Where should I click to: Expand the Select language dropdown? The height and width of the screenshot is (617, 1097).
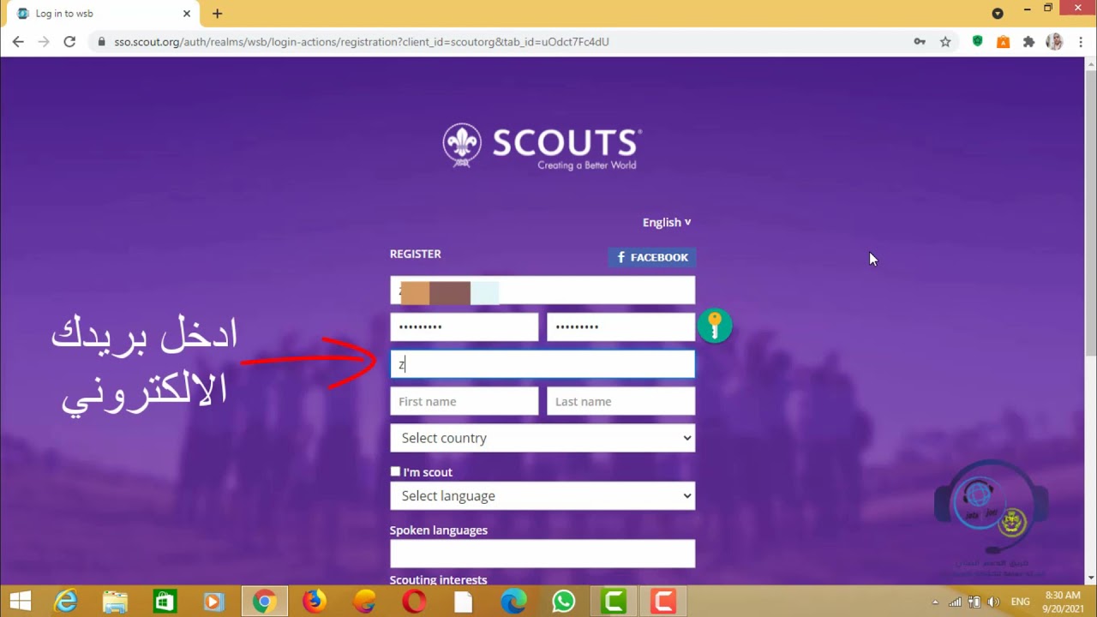543,496
